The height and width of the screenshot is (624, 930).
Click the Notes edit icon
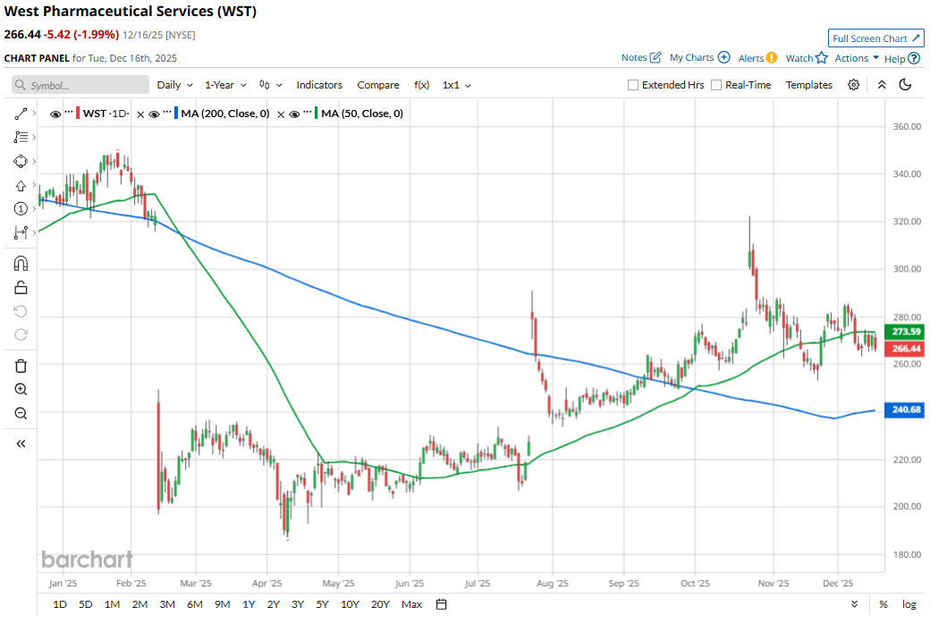pyautogui.click(x=655, y=57)
